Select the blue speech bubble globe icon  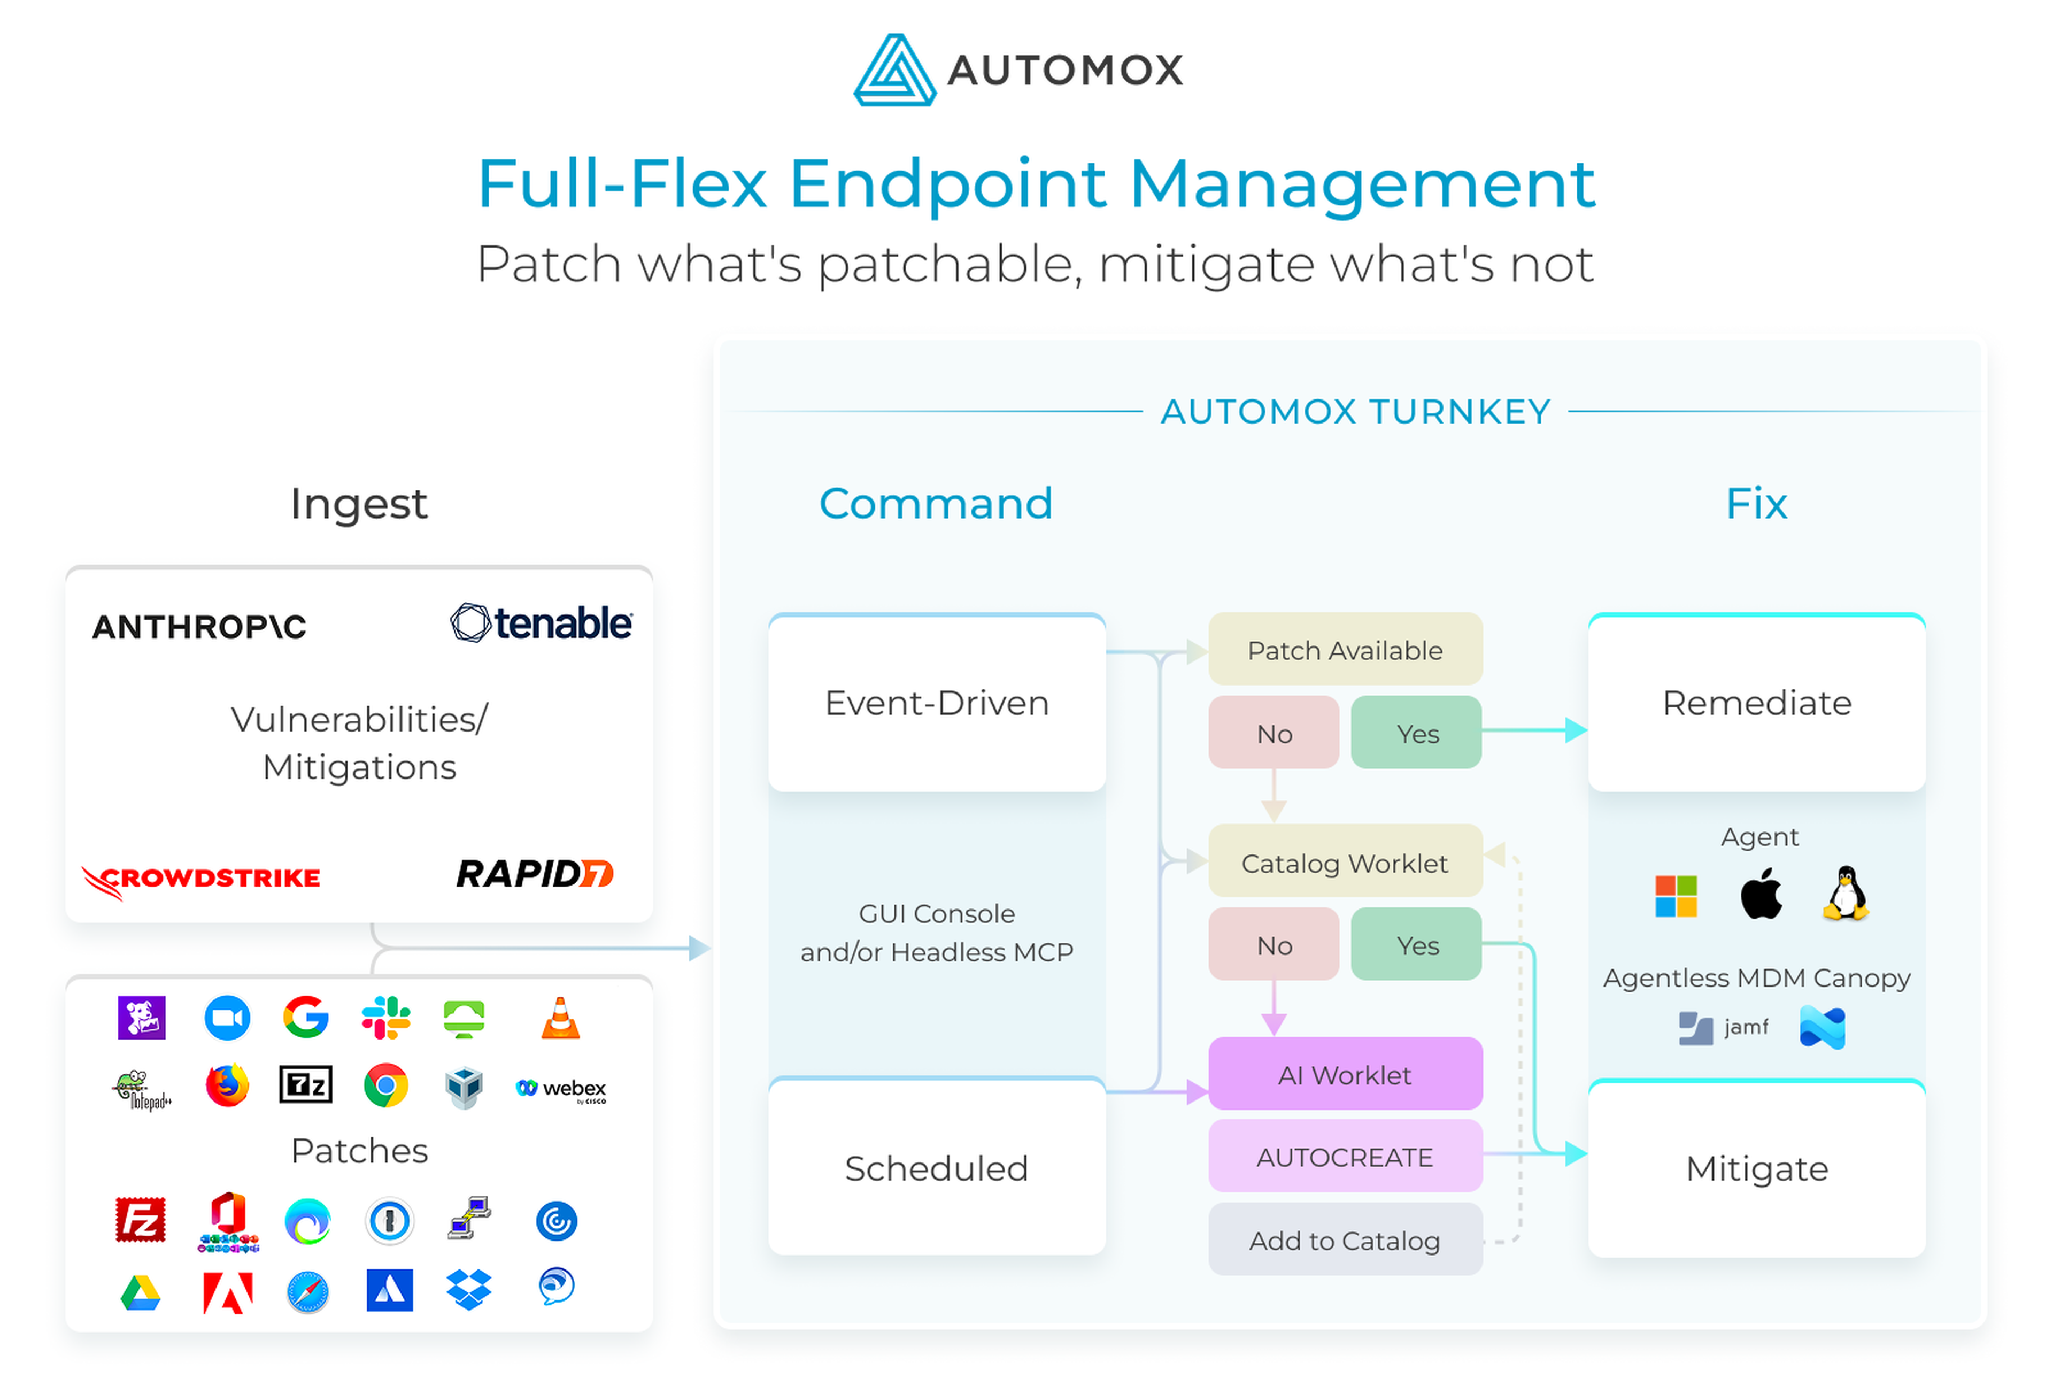(557, 1287)
